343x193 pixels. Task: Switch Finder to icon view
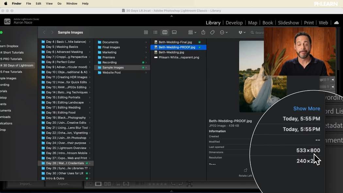146,32
